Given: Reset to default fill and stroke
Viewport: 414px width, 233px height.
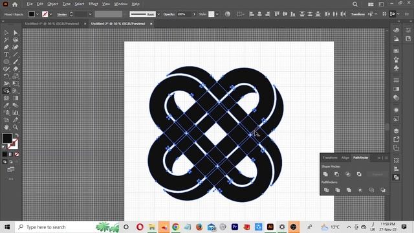Looking at the screenshot, I should [4, 147].
